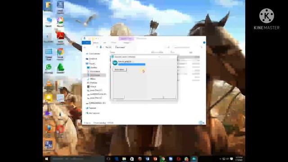Image resolution: width=288 pixels, height=162 pixels.
Task: Switch to the Home ribbon tab
Action: (96, 43)
